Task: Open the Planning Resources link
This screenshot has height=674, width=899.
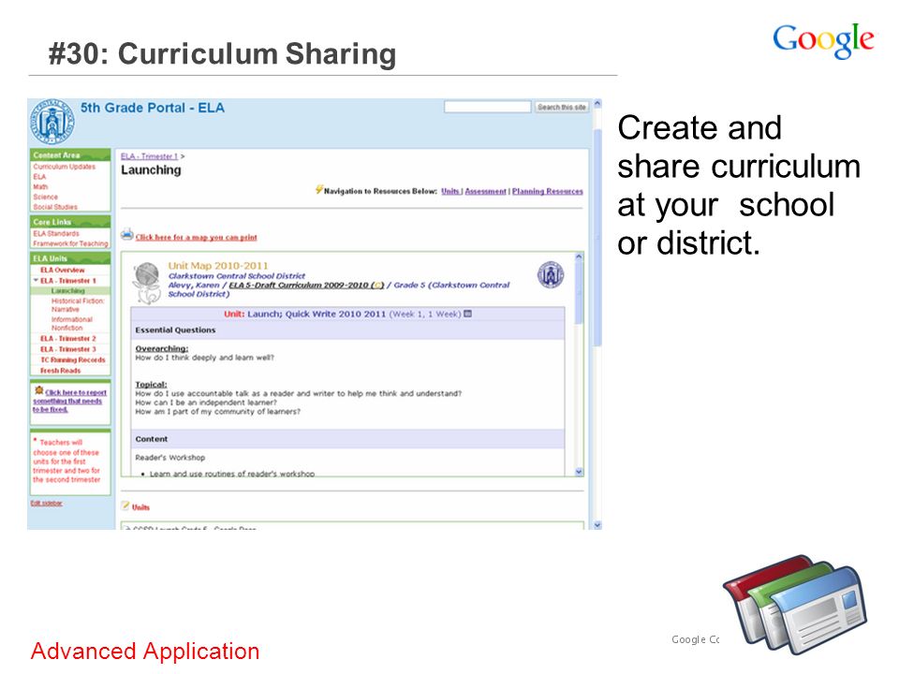Action: coord(548,191)
